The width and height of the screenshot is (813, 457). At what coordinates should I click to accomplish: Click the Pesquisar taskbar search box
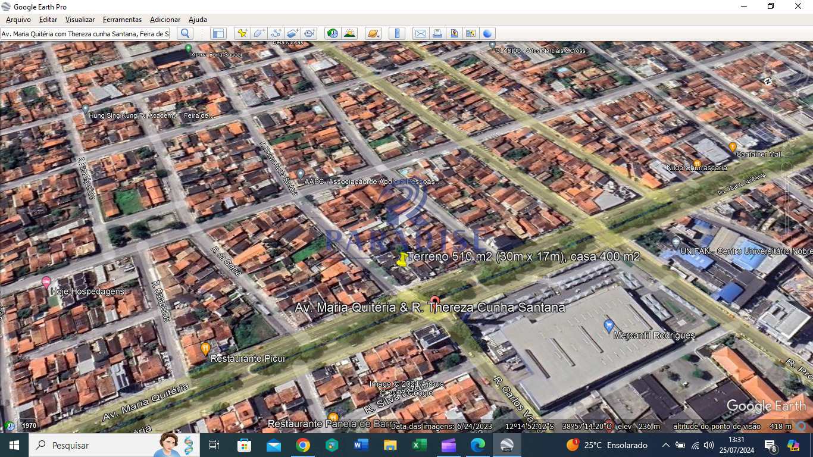click(114, 445)
